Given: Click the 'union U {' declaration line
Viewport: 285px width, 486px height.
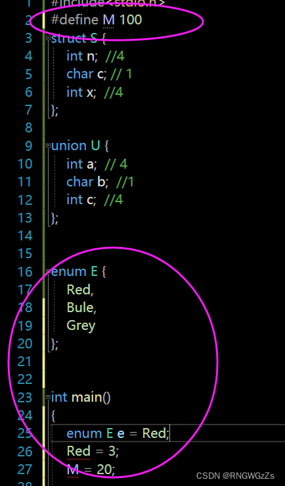Looking at the screenshot, I should [x=79, y=146].
